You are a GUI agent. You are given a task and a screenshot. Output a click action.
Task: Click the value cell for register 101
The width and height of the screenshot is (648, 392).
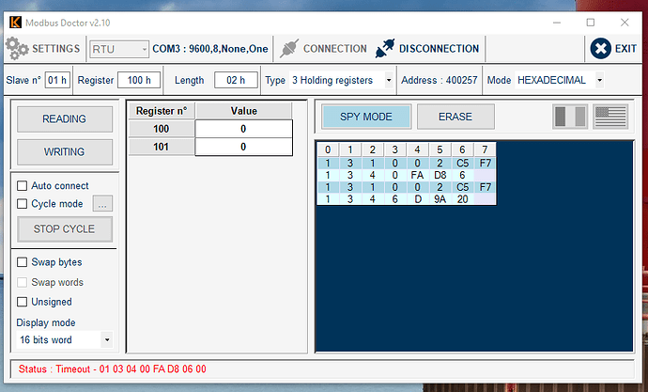tap(243, 147)
